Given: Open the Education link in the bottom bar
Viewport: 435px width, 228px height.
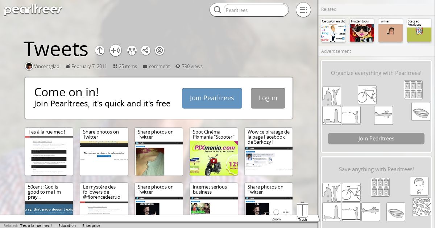Looking at the screenshot, I should coord(67,225).
